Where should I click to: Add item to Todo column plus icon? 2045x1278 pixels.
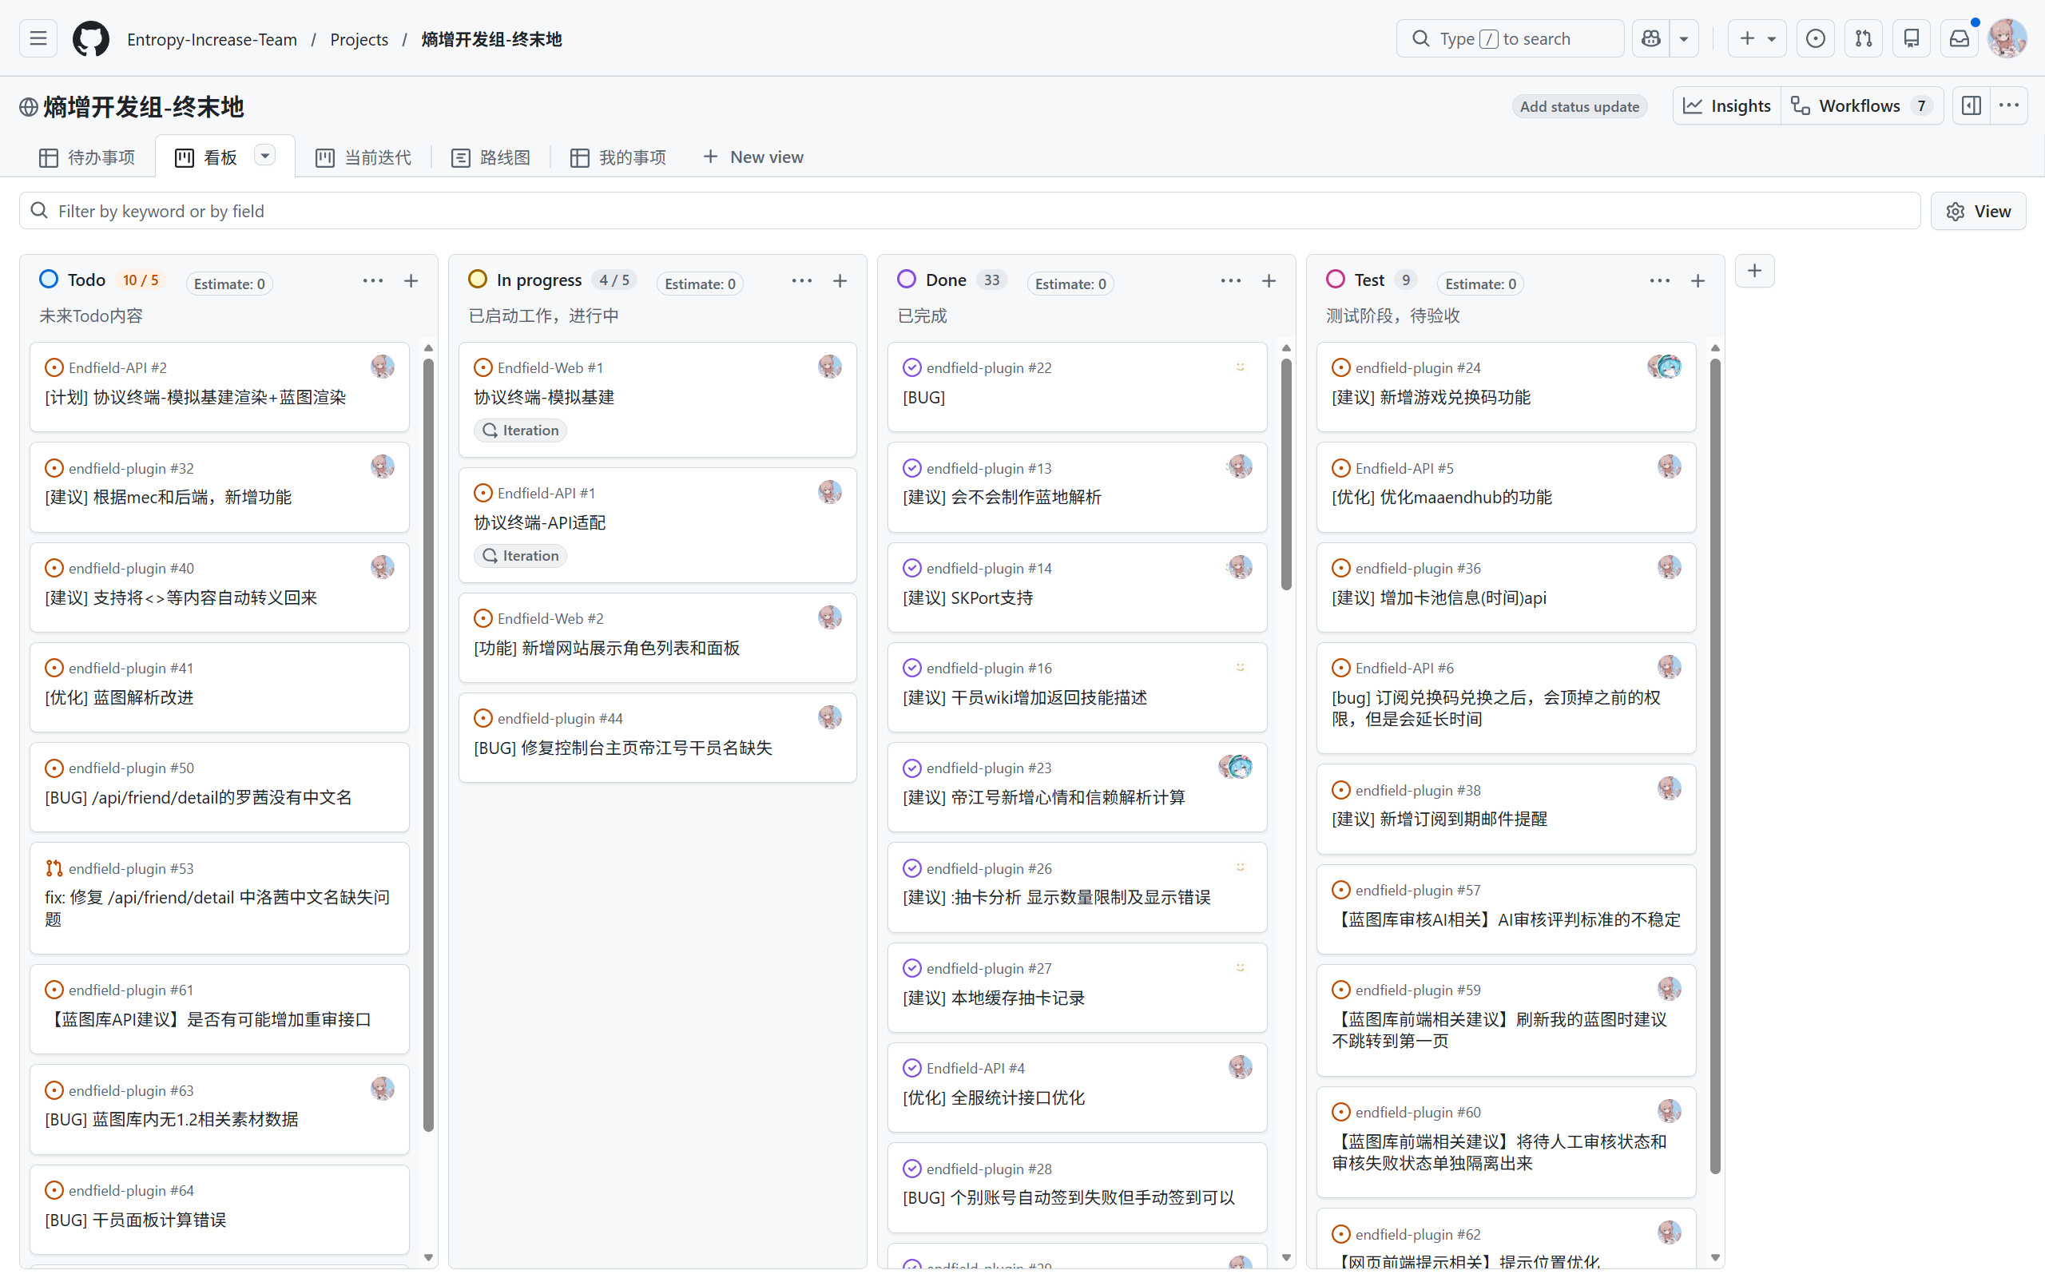pyautogui.click(x=411, y=280)
